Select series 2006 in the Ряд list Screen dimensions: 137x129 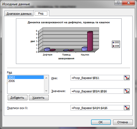26,81
